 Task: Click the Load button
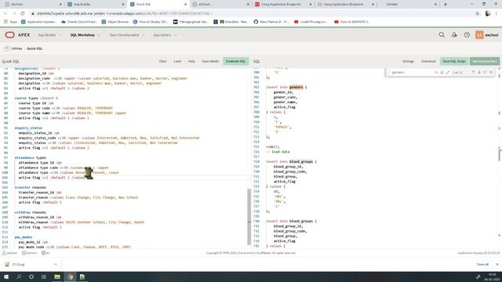coord(177,61)
